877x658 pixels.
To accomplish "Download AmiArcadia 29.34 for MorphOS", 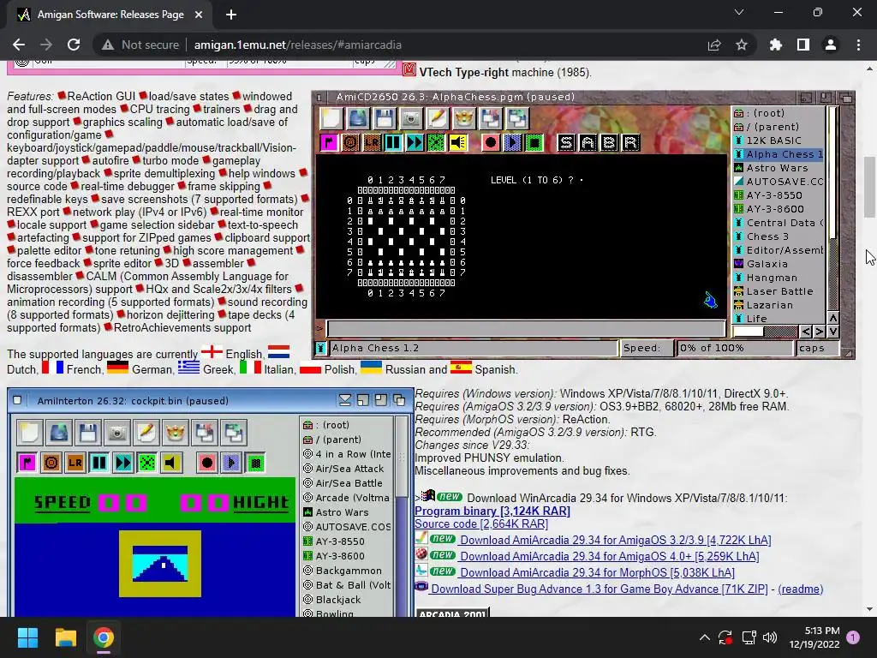I will [597, 572].
